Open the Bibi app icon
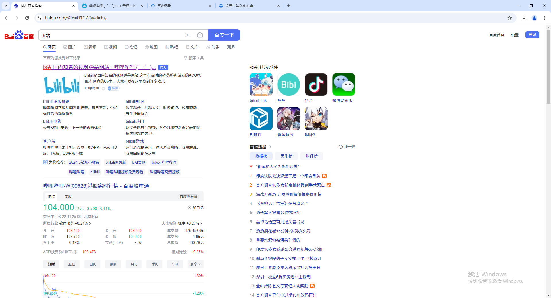The height and width of the screenshot is (298, 551). tap(289, 85)
